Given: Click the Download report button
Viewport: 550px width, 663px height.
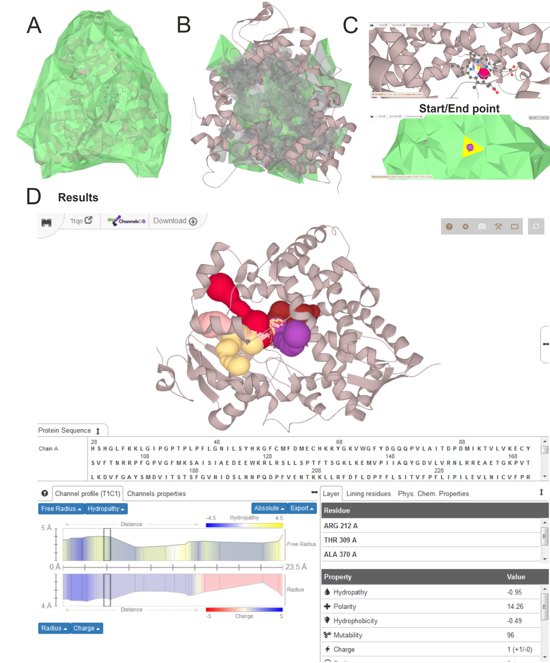Looking at the screenshot, I should point(175,221).
